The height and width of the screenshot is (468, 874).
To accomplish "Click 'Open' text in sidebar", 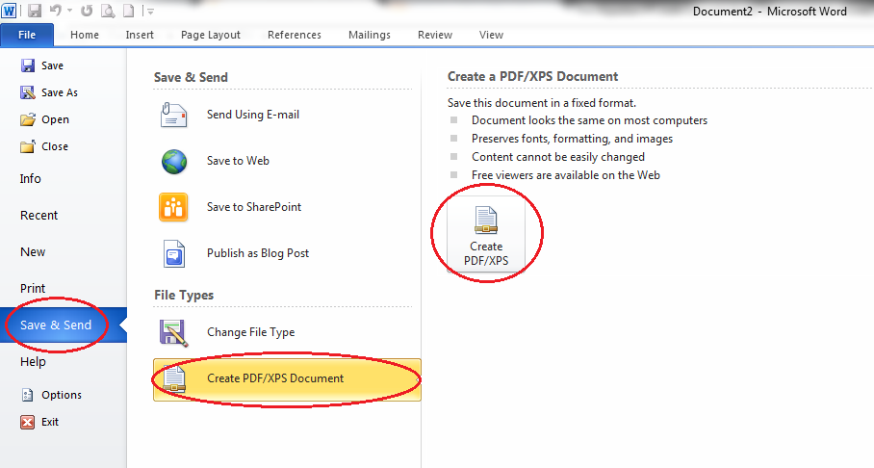I will (55, 119).
